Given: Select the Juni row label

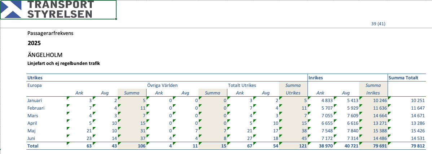Looking at the screenshot, I should [x=32, y=138].
